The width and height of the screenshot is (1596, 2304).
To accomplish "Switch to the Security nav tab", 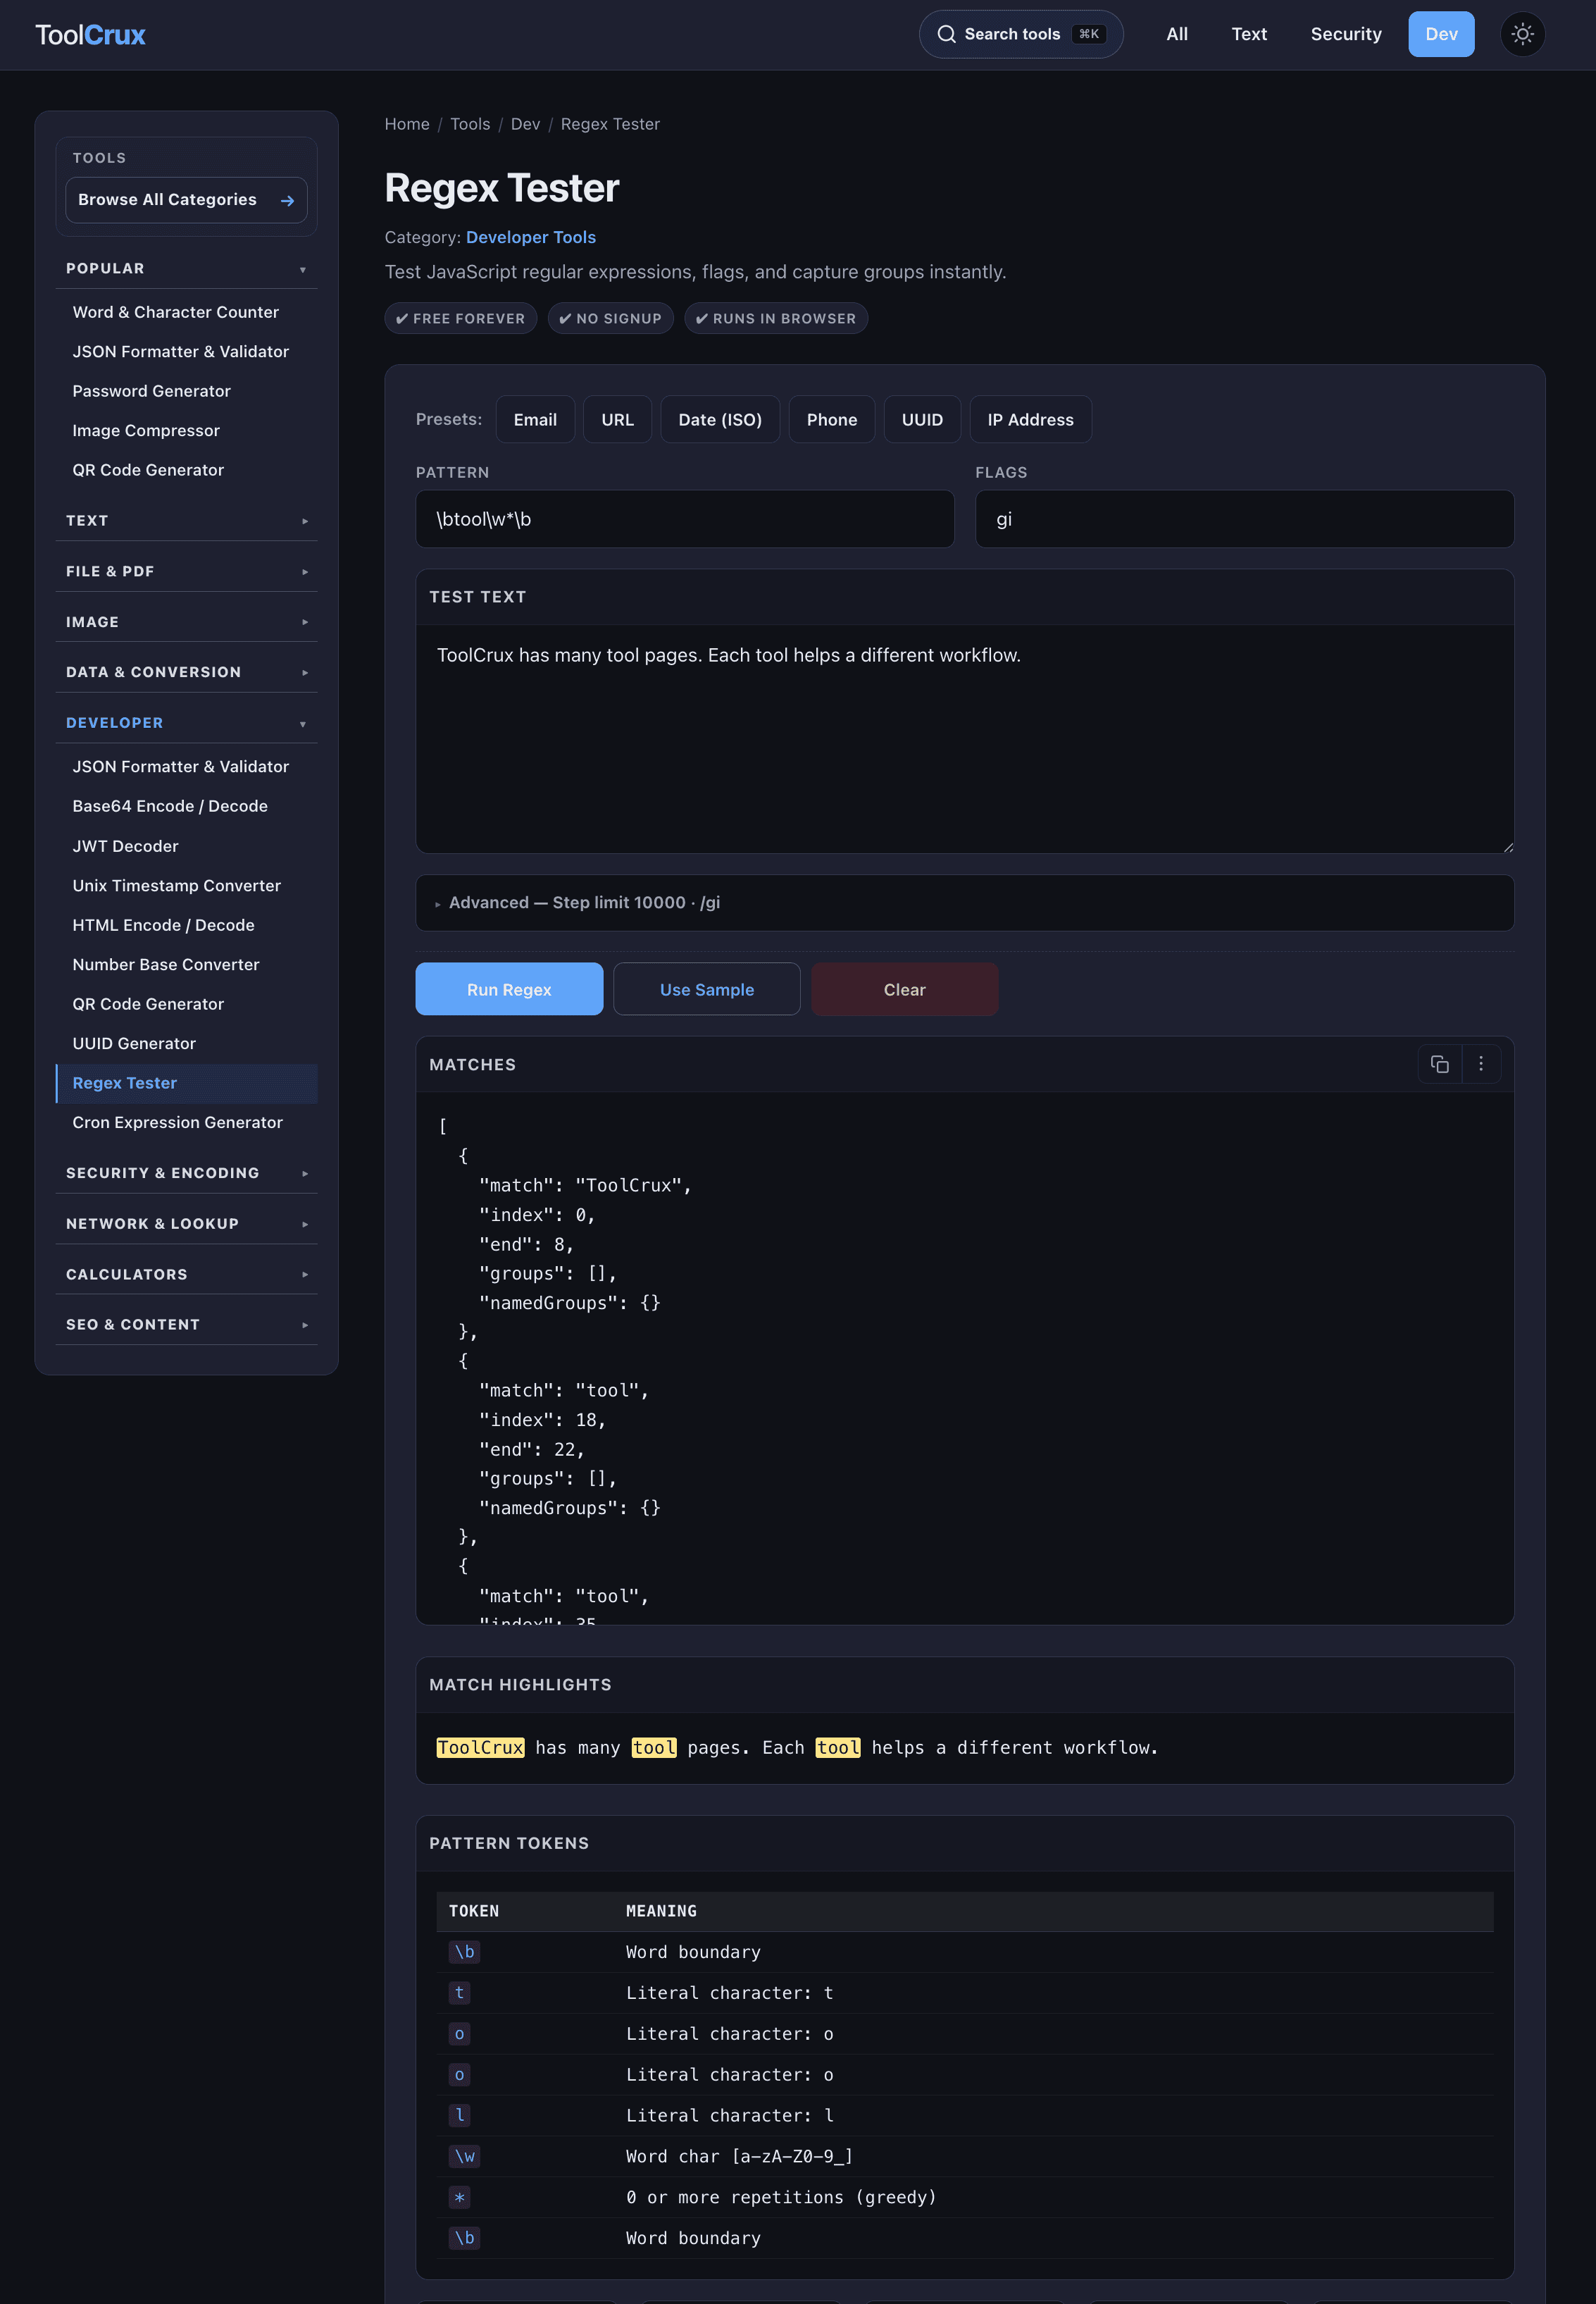I will pyautogui.click(x=1345, y=33).
